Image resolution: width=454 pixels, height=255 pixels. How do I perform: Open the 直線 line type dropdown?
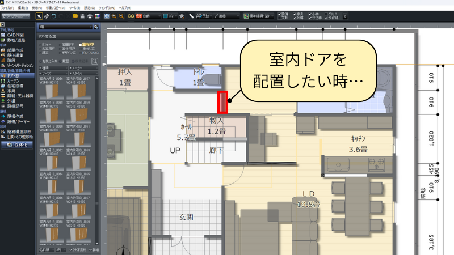[x=226, y=16]
